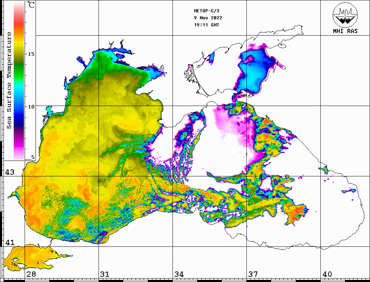The image size is (370, 282).
Task: Click longitude label '28'
Action: 31,274
